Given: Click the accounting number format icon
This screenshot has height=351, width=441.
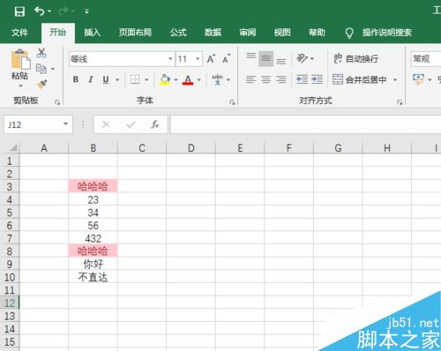Looking at the screenshot, I should 418,79.
